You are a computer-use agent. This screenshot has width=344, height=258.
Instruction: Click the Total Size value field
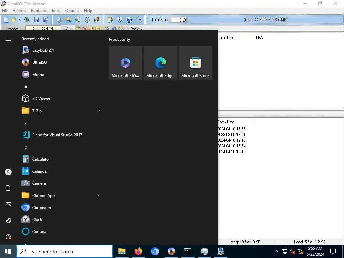coord(179,20)
